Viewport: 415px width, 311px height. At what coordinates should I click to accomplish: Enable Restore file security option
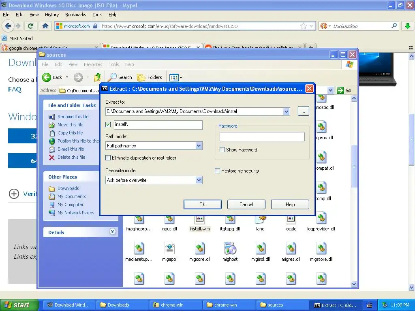(217, 171)
